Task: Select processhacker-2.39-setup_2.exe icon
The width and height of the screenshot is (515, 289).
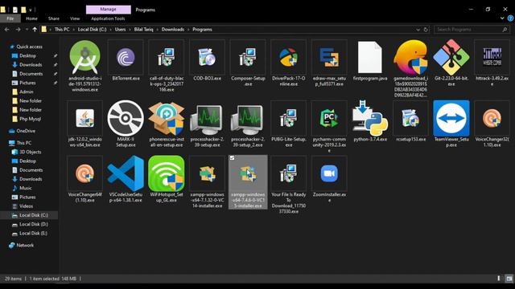Action: click(248, 120)
